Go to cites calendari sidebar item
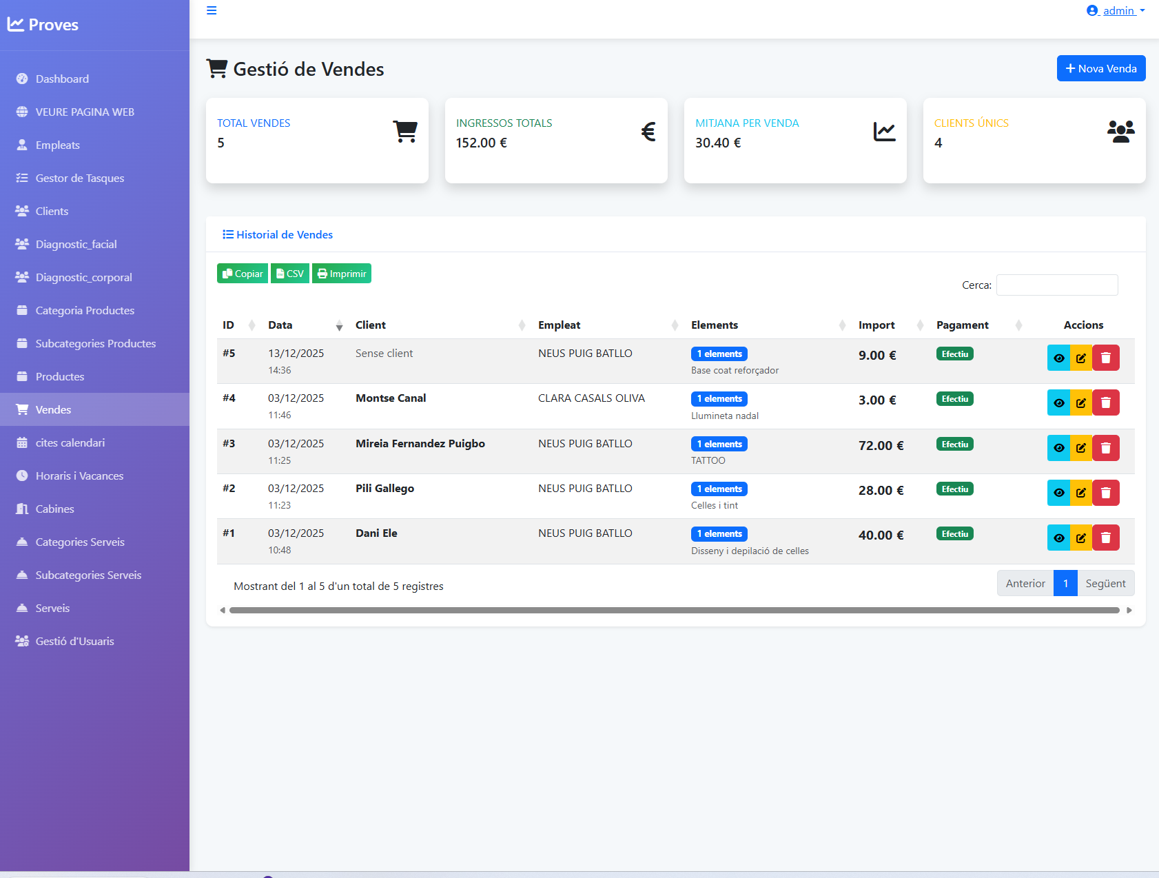 pyautogui.click(x=70, y=442)
